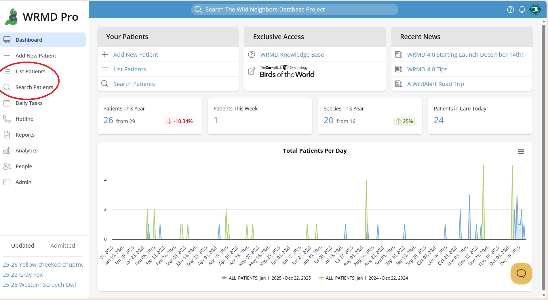Open Reports in the sidebar
548x300 pixels.
(x=43, y=135)
